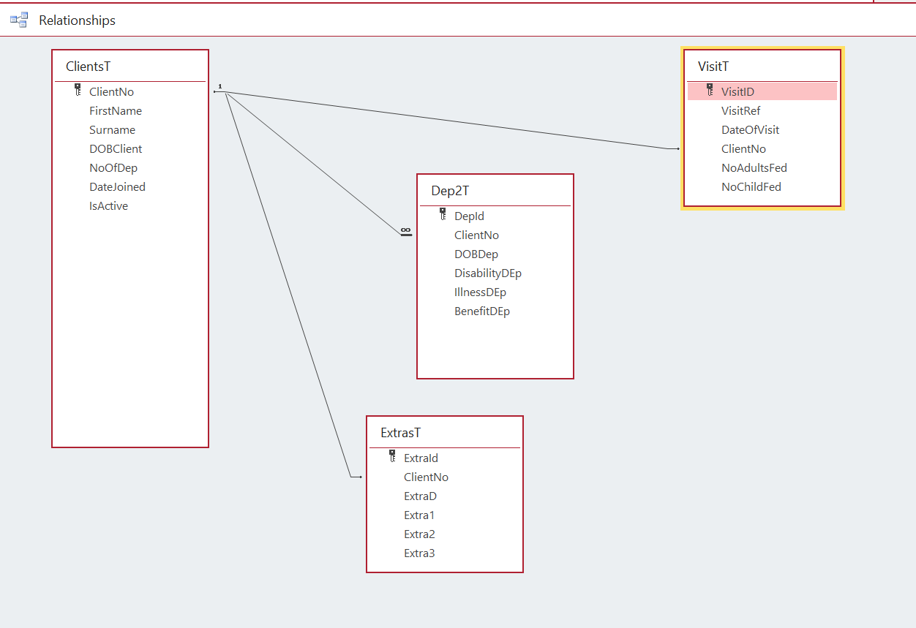Viewport: 916px width, 628px height.
Task: Select the ClientsT table title
Action: pyautogui.click(x=89, y=67)
